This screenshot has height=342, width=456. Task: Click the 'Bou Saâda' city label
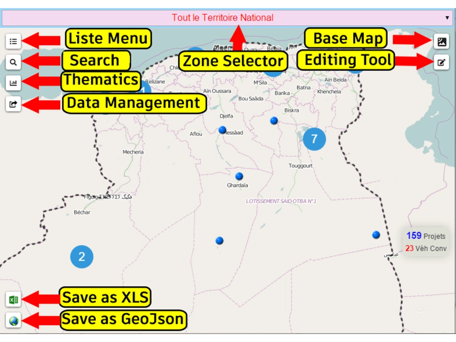[x=251, y=99]
